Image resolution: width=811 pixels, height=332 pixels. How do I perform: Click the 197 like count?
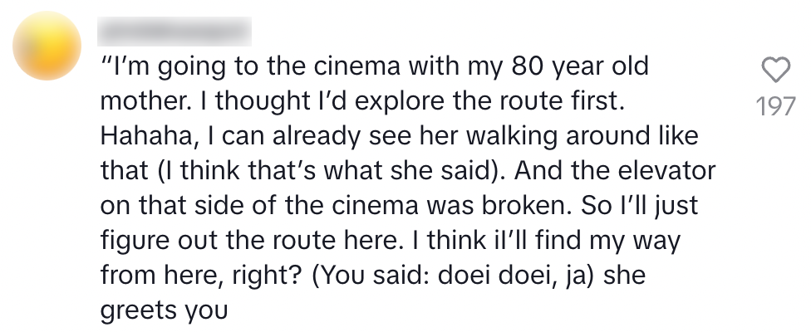776,106
